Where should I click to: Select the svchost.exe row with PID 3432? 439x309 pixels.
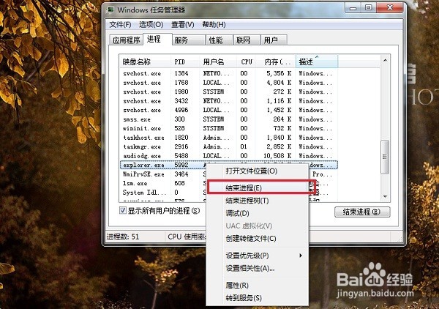[229, 101]
